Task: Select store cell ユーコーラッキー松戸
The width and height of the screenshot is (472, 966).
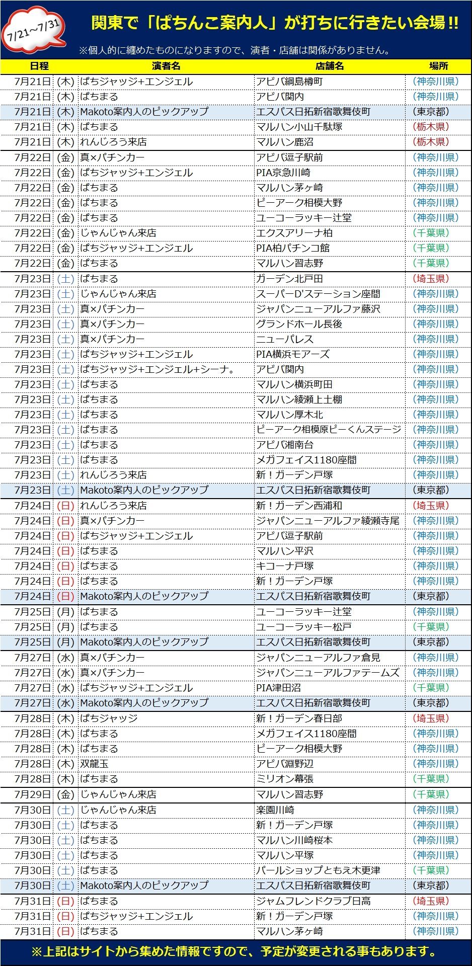Action: 330,627
